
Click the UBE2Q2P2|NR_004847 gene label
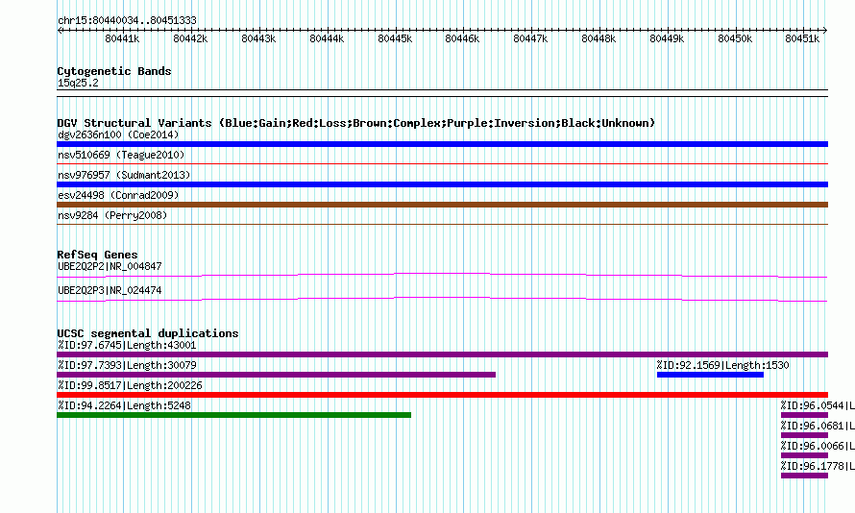tap(110, 266)
